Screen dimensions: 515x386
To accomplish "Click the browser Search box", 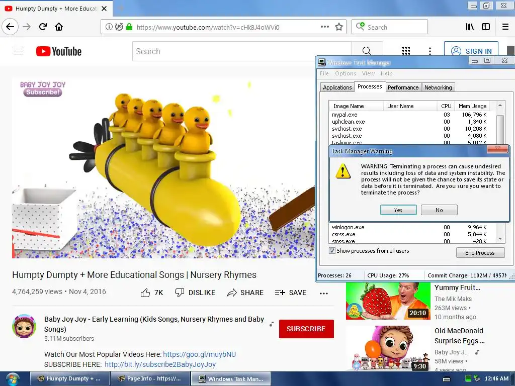I will coord(390,27).
